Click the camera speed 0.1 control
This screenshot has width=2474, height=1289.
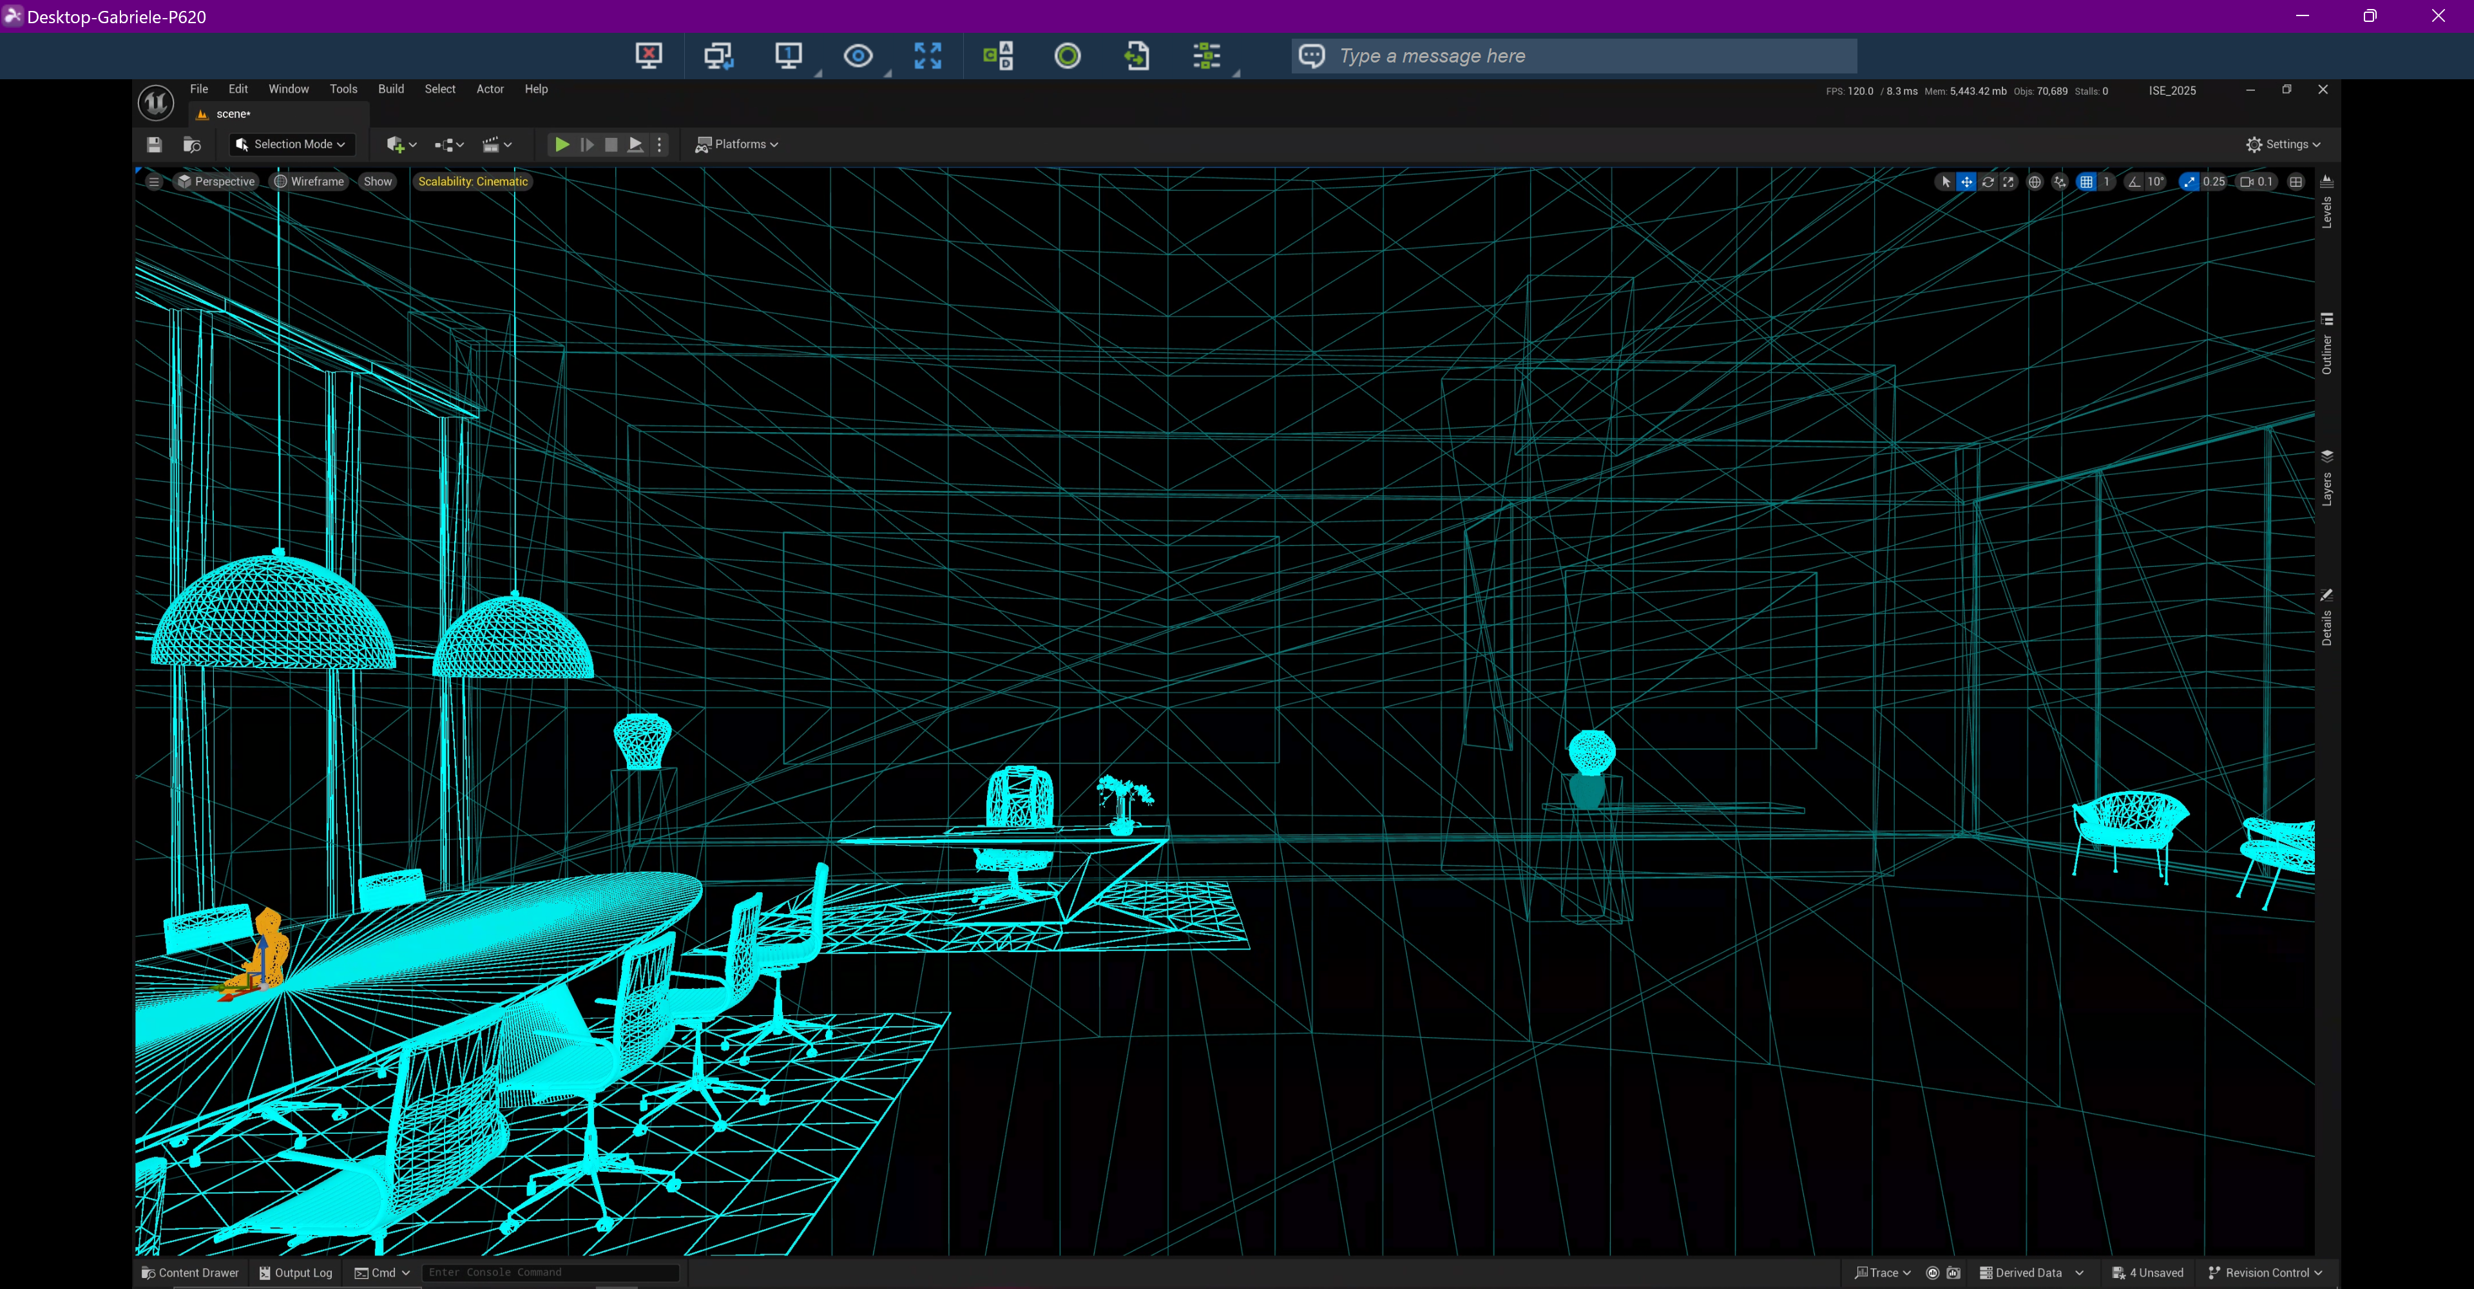2256,182
